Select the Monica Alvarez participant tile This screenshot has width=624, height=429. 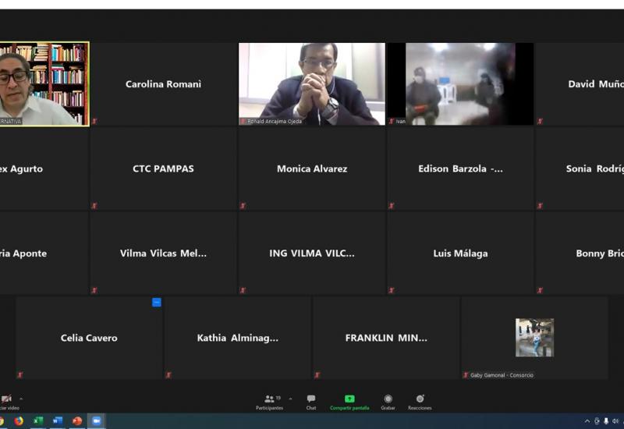point(312,168)
